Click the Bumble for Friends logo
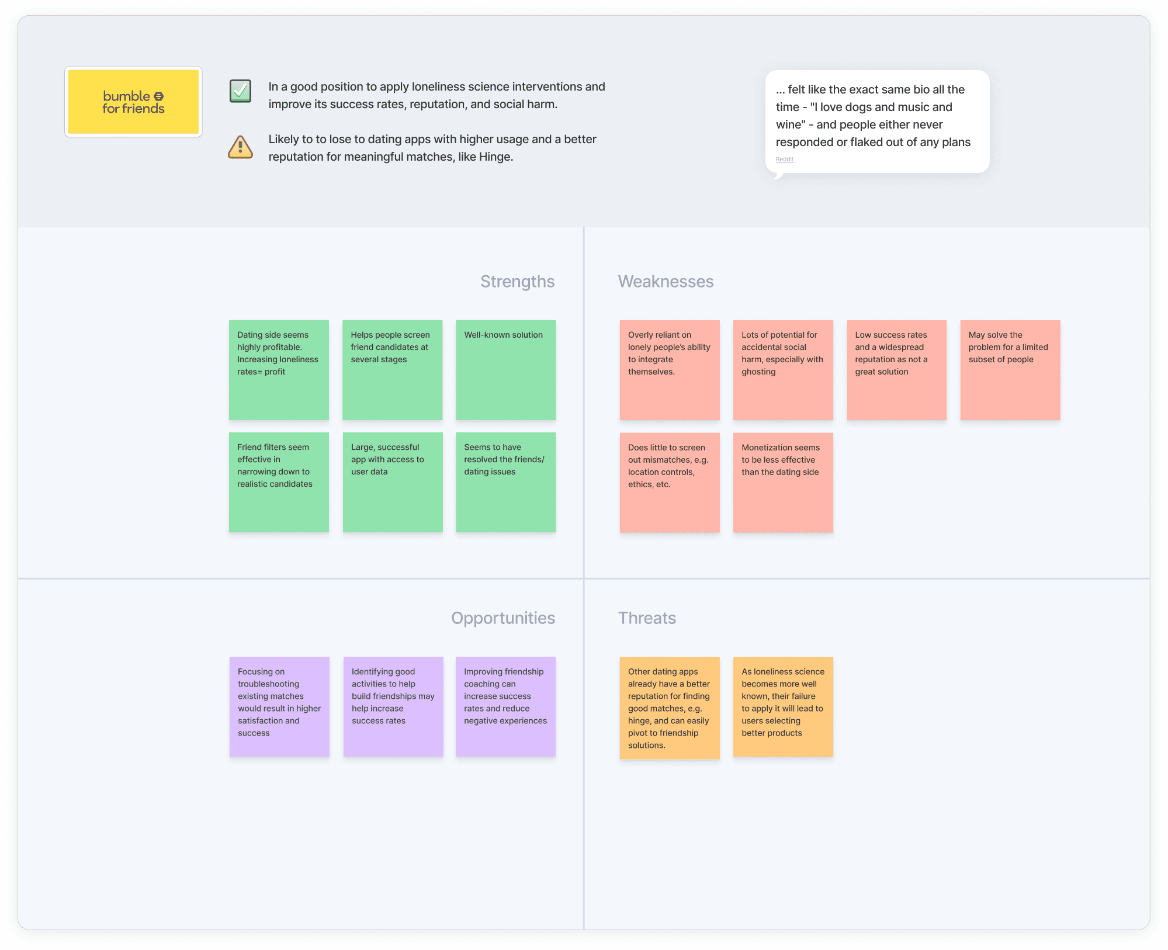Image resolution: width=1168 pixels, height=950 pixels. click(x=133, y=102)
